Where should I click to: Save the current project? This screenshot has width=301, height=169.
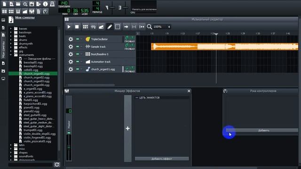coord(32,4)
